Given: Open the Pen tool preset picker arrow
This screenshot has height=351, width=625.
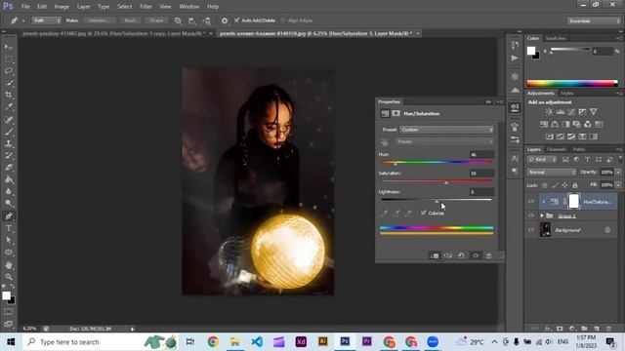Looking at the screenshot, I should (23, 20).
